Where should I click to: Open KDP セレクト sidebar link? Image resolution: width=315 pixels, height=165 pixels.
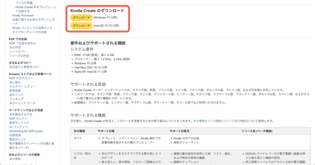[x=18, y=119]
